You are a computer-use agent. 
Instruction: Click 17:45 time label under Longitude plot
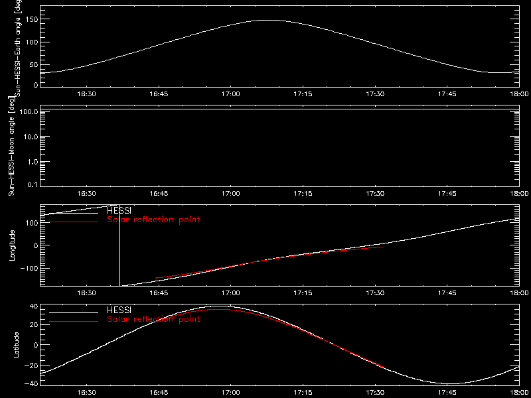(x=447, y=293)
